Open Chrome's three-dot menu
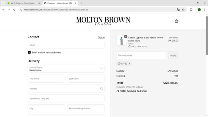The image size is (208, 117). tap(205, 10)
